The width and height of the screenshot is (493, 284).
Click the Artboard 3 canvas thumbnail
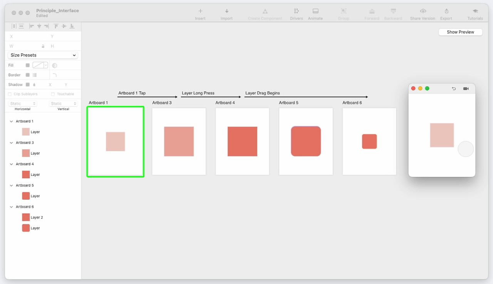click(x=179, y=142)
